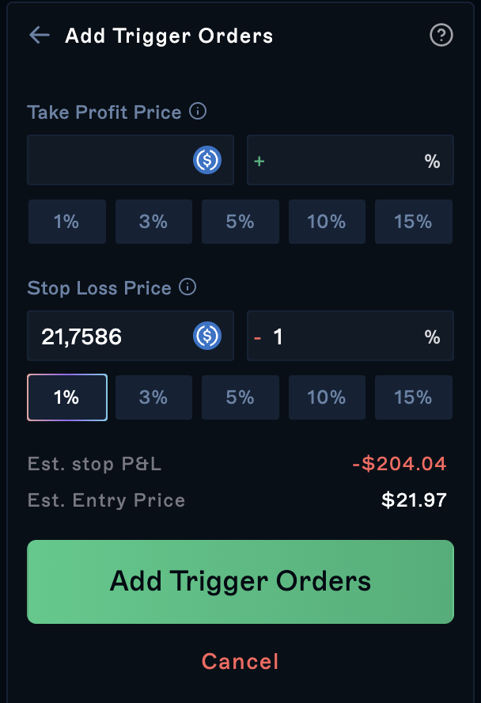Pick 5% Stop Loss preset
Viewport: 481px width, 703px height.
click(x=240, y=397)
